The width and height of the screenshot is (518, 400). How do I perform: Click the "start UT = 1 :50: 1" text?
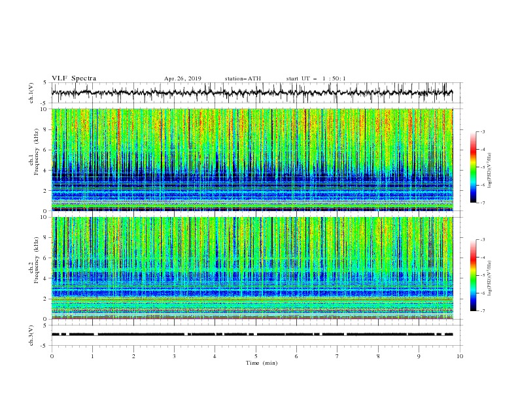click(316, 78)
